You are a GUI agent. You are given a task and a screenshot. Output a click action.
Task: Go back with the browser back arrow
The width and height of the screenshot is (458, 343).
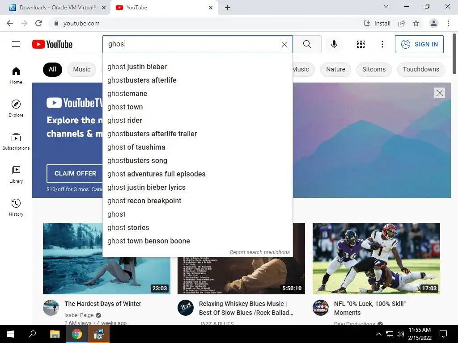coord(10,23)
